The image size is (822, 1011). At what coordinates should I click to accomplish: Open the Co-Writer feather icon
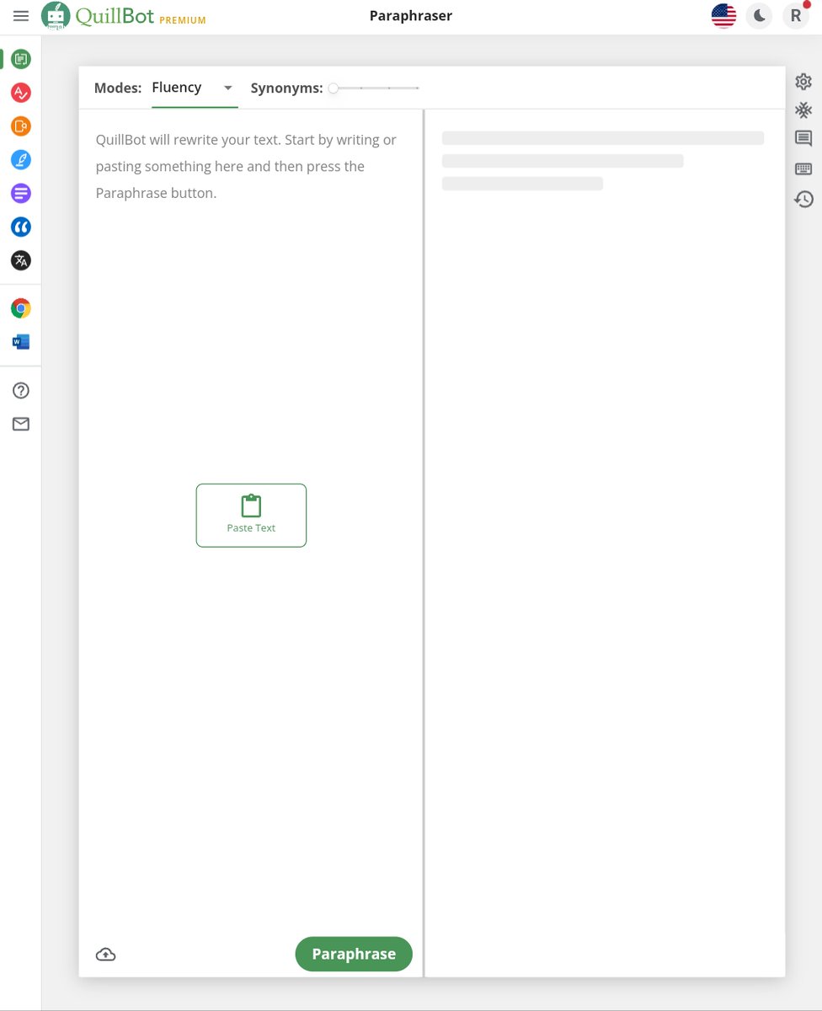(x=21, y=159)
